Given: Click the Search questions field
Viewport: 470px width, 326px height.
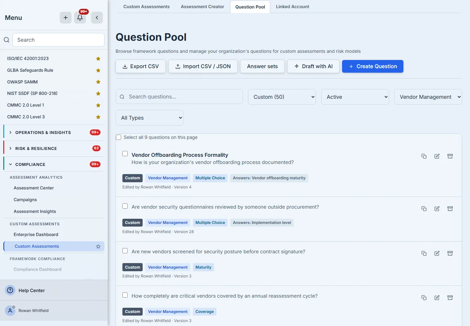Looking at the screenshot, I should point(179,96).
